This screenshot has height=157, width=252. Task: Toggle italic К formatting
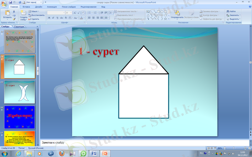pos(53,18)
